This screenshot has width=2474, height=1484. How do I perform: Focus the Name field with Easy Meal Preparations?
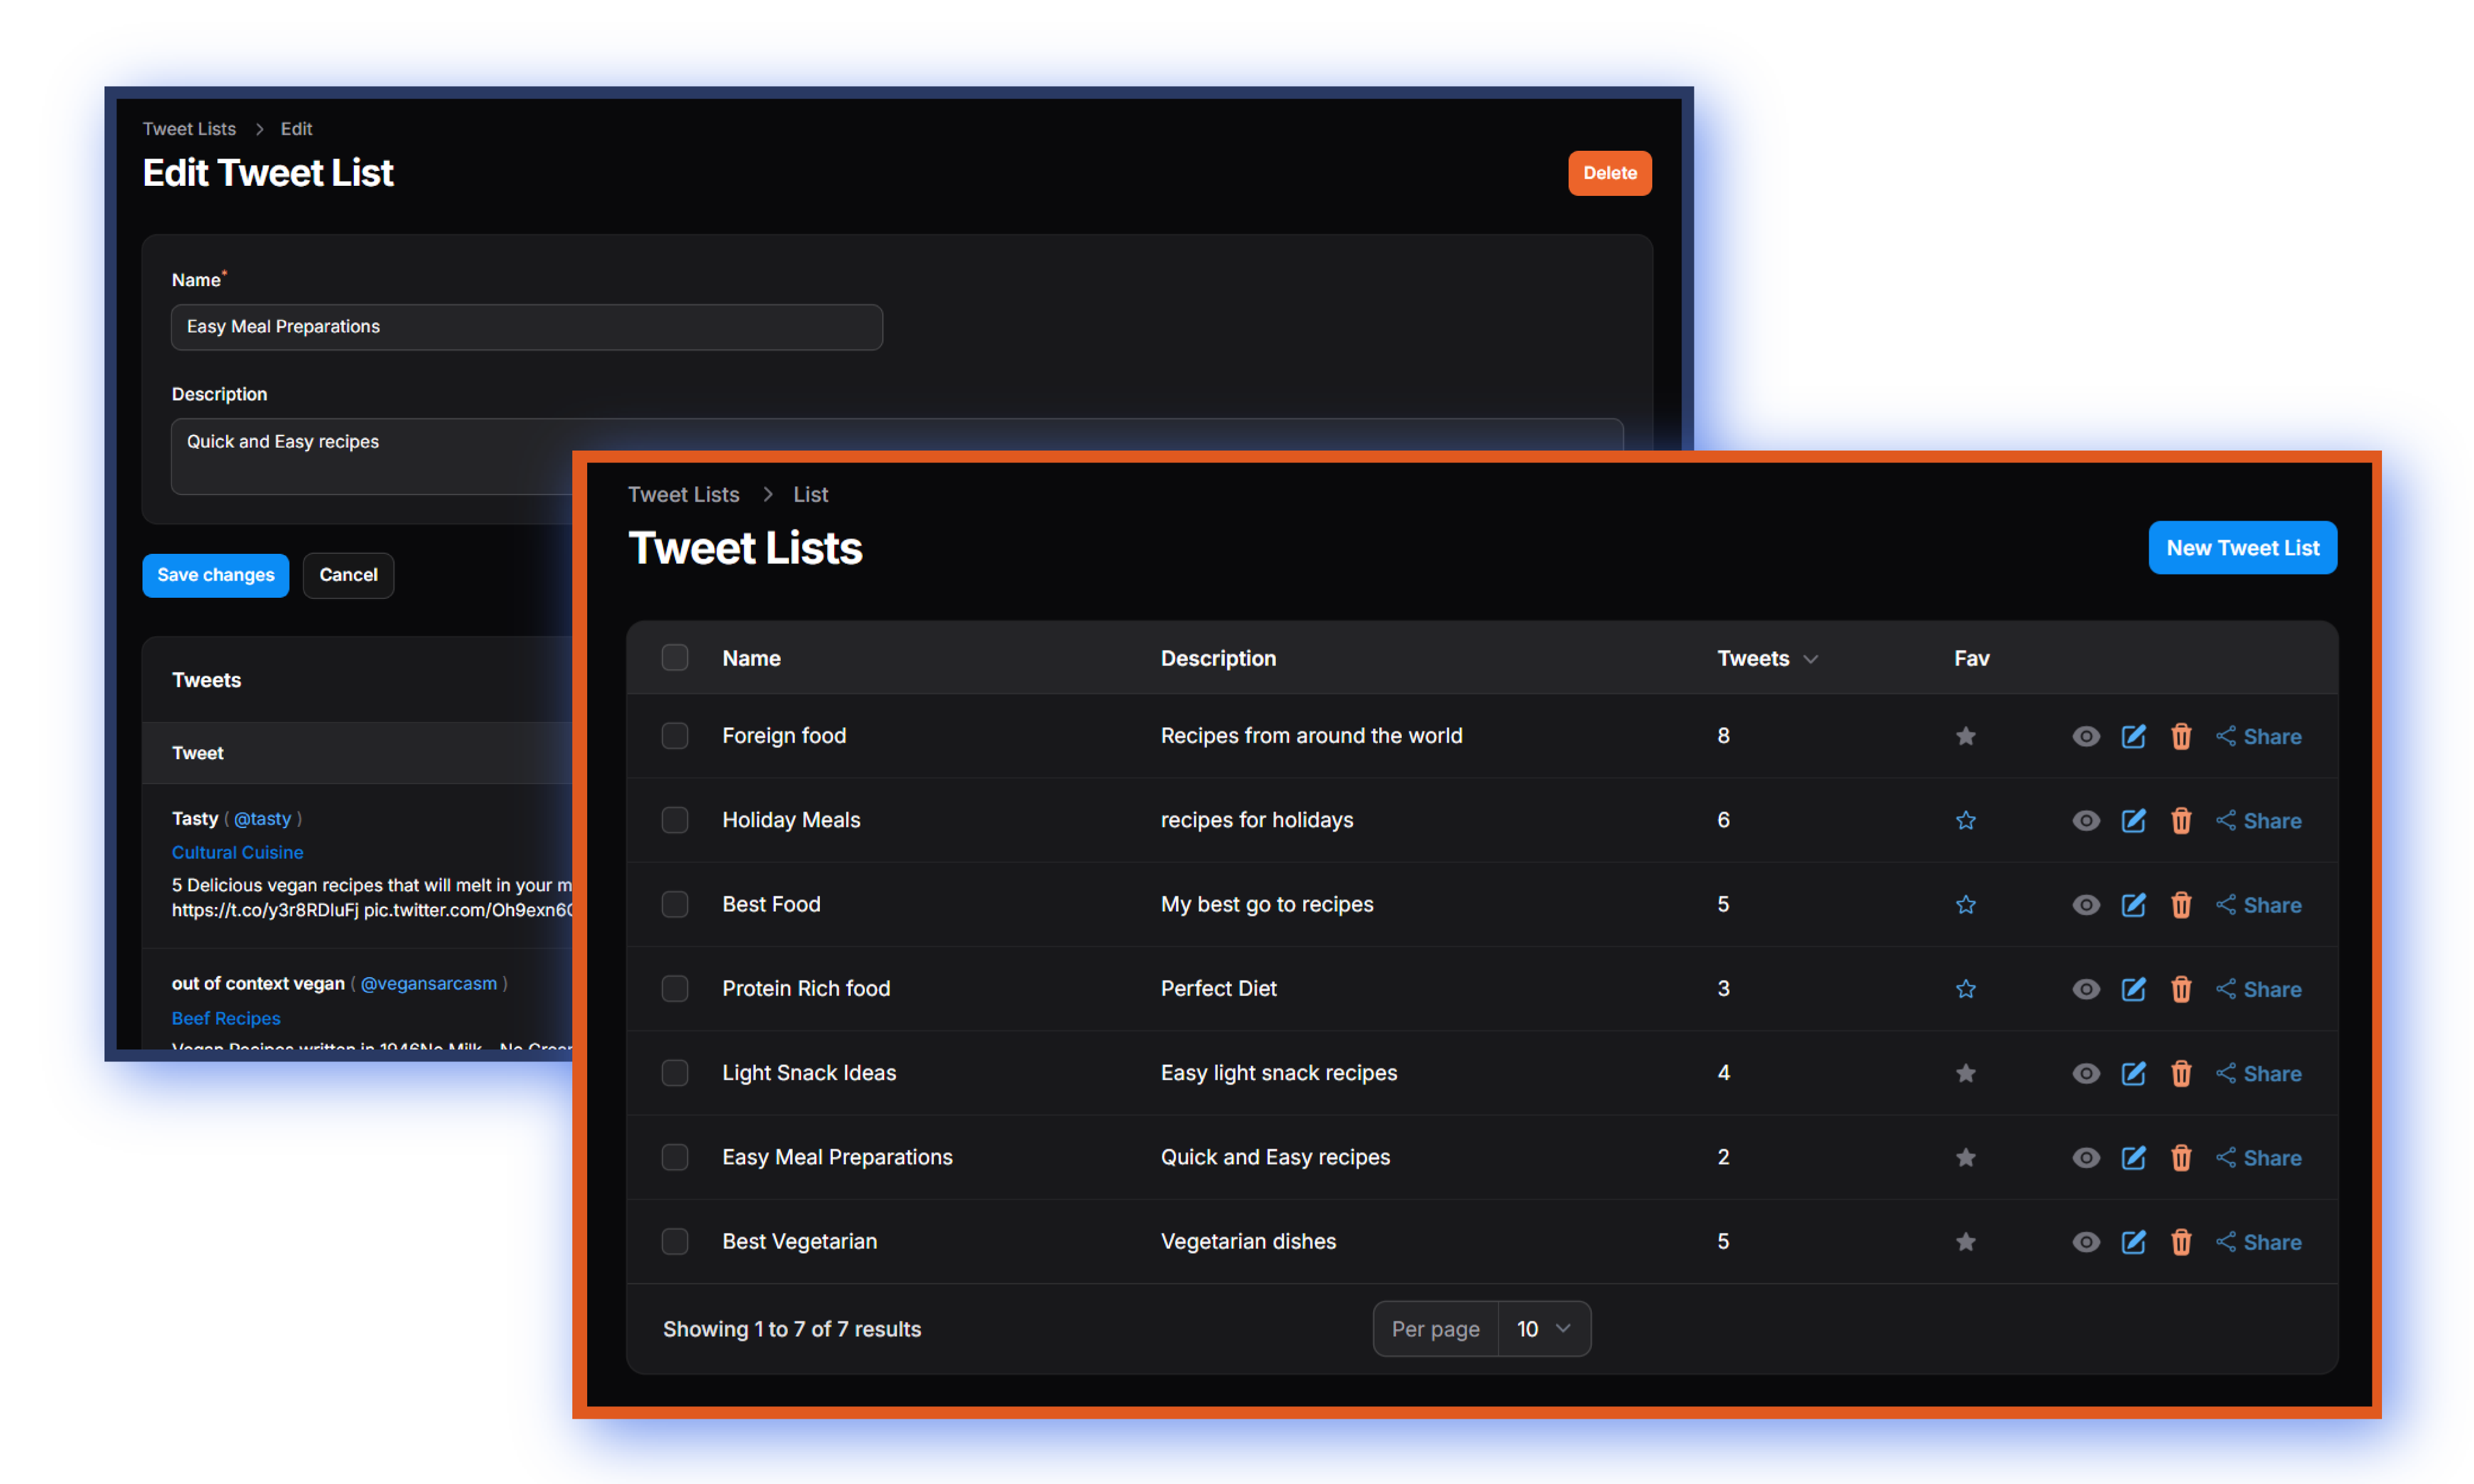(x=526, y=327)
